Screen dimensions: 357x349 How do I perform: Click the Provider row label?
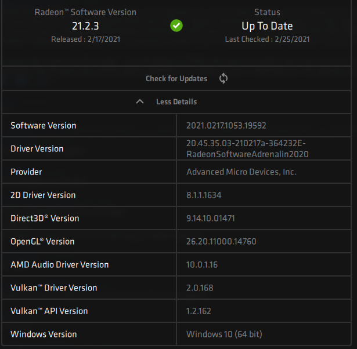pyautogui.click(x=26, y=172)
